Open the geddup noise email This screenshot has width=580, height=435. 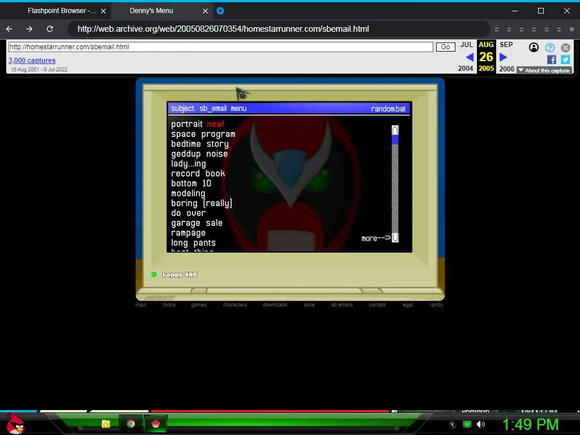point(199,154)
